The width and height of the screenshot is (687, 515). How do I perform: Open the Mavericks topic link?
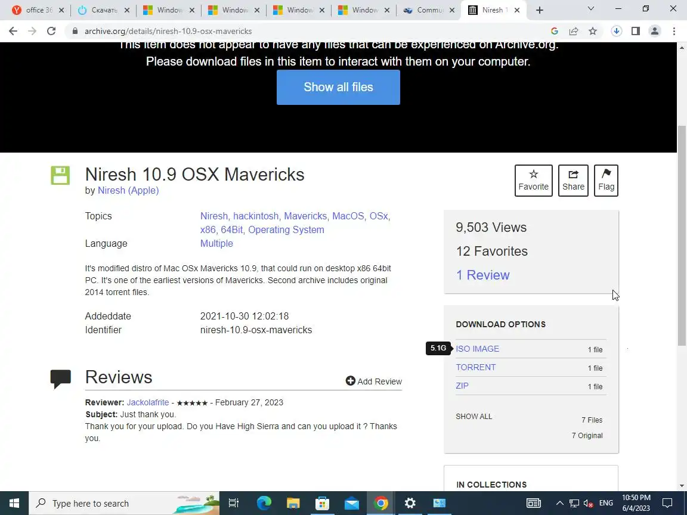click(305, 216)
